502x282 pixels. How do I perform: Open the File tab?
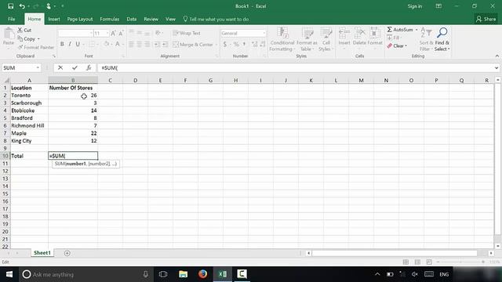click(x=12, y=19)
